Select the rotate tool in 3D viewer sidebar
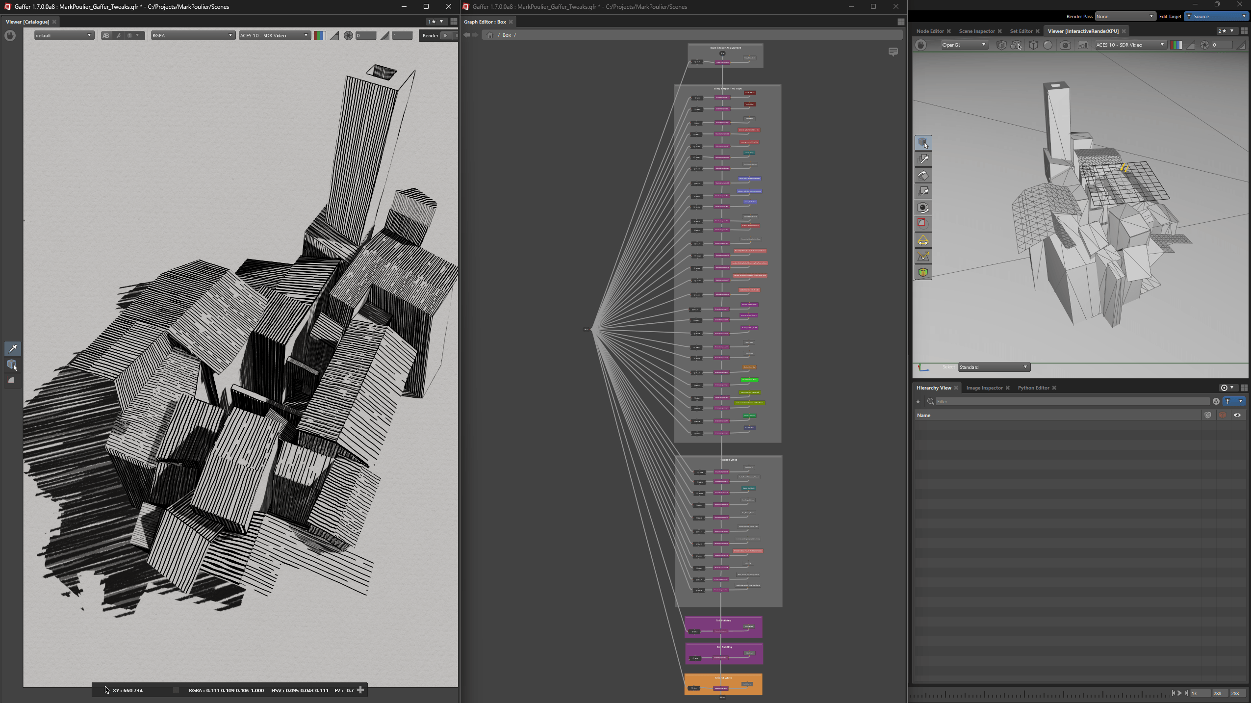 coord(923,175)
